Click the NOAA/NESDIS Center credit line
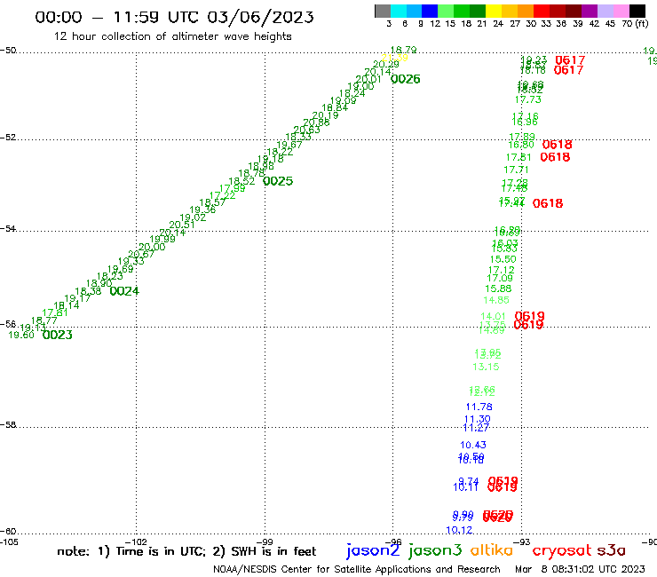 tap(357, 569)
